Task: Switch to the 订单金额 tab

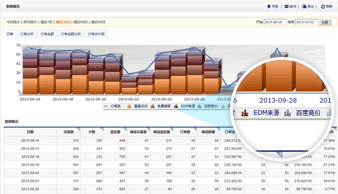Action: click(47, 34)
